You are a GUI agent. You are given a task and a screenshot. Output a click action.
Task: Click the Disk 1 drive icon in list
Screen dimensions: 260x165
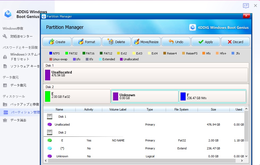tap(50, 116)
